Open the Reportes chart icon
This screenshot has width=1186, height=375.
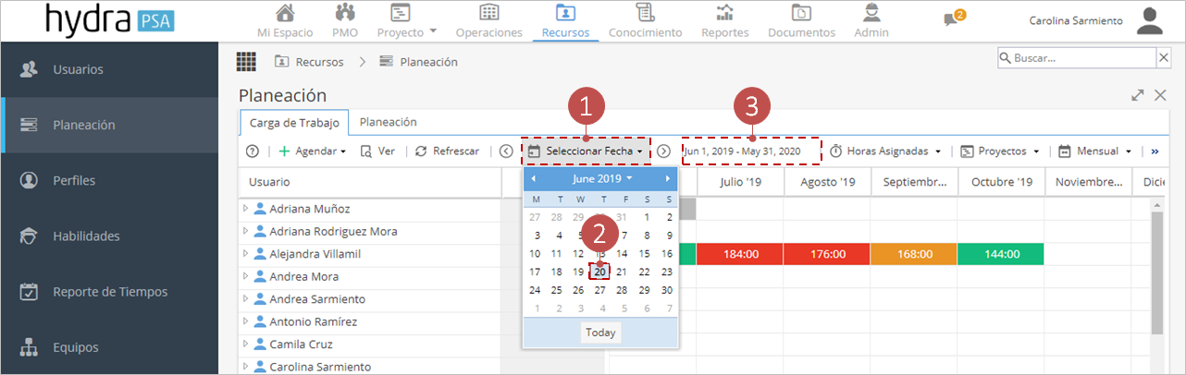(x=725, y=13)
